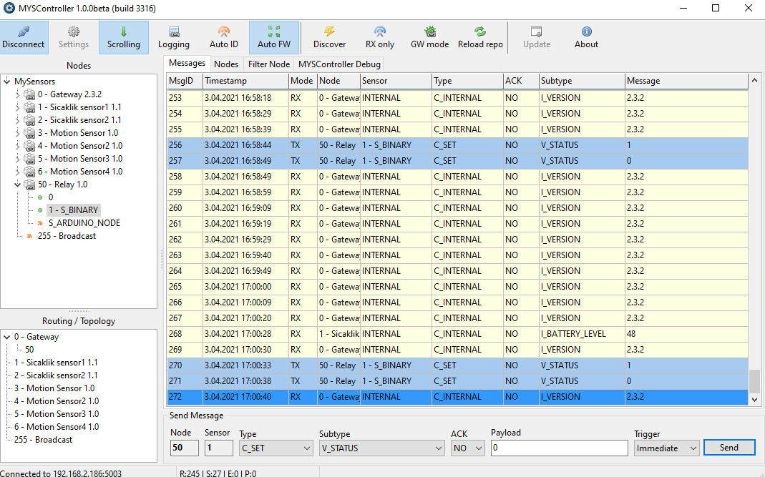The height and width of the screenshot is (477, 765).
Task: Click the node icon beside 6 - Motion Sensor4 1.0
Action: tap(30, 172)
